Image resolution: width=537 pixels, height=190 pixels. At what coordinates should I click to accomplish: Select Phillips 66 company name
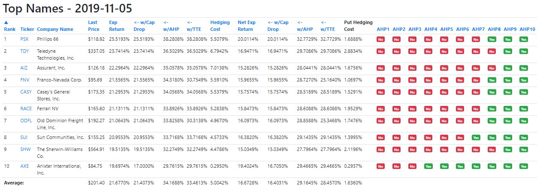(47, 39)
